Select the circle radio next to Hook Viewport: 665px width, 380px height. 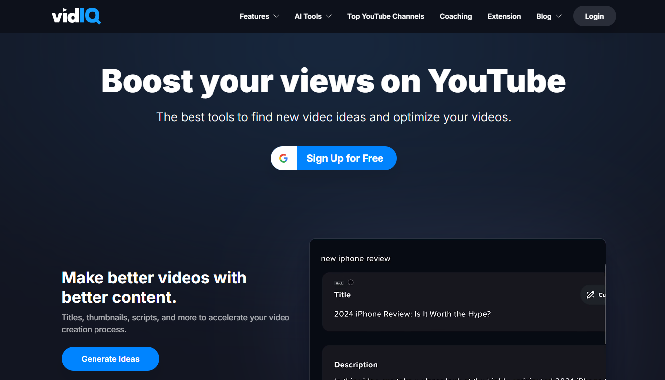351,282
